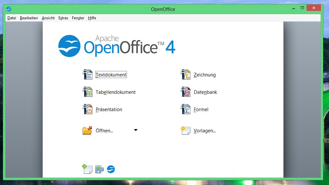Click the Öffnen folder icon

coord(87,130)
